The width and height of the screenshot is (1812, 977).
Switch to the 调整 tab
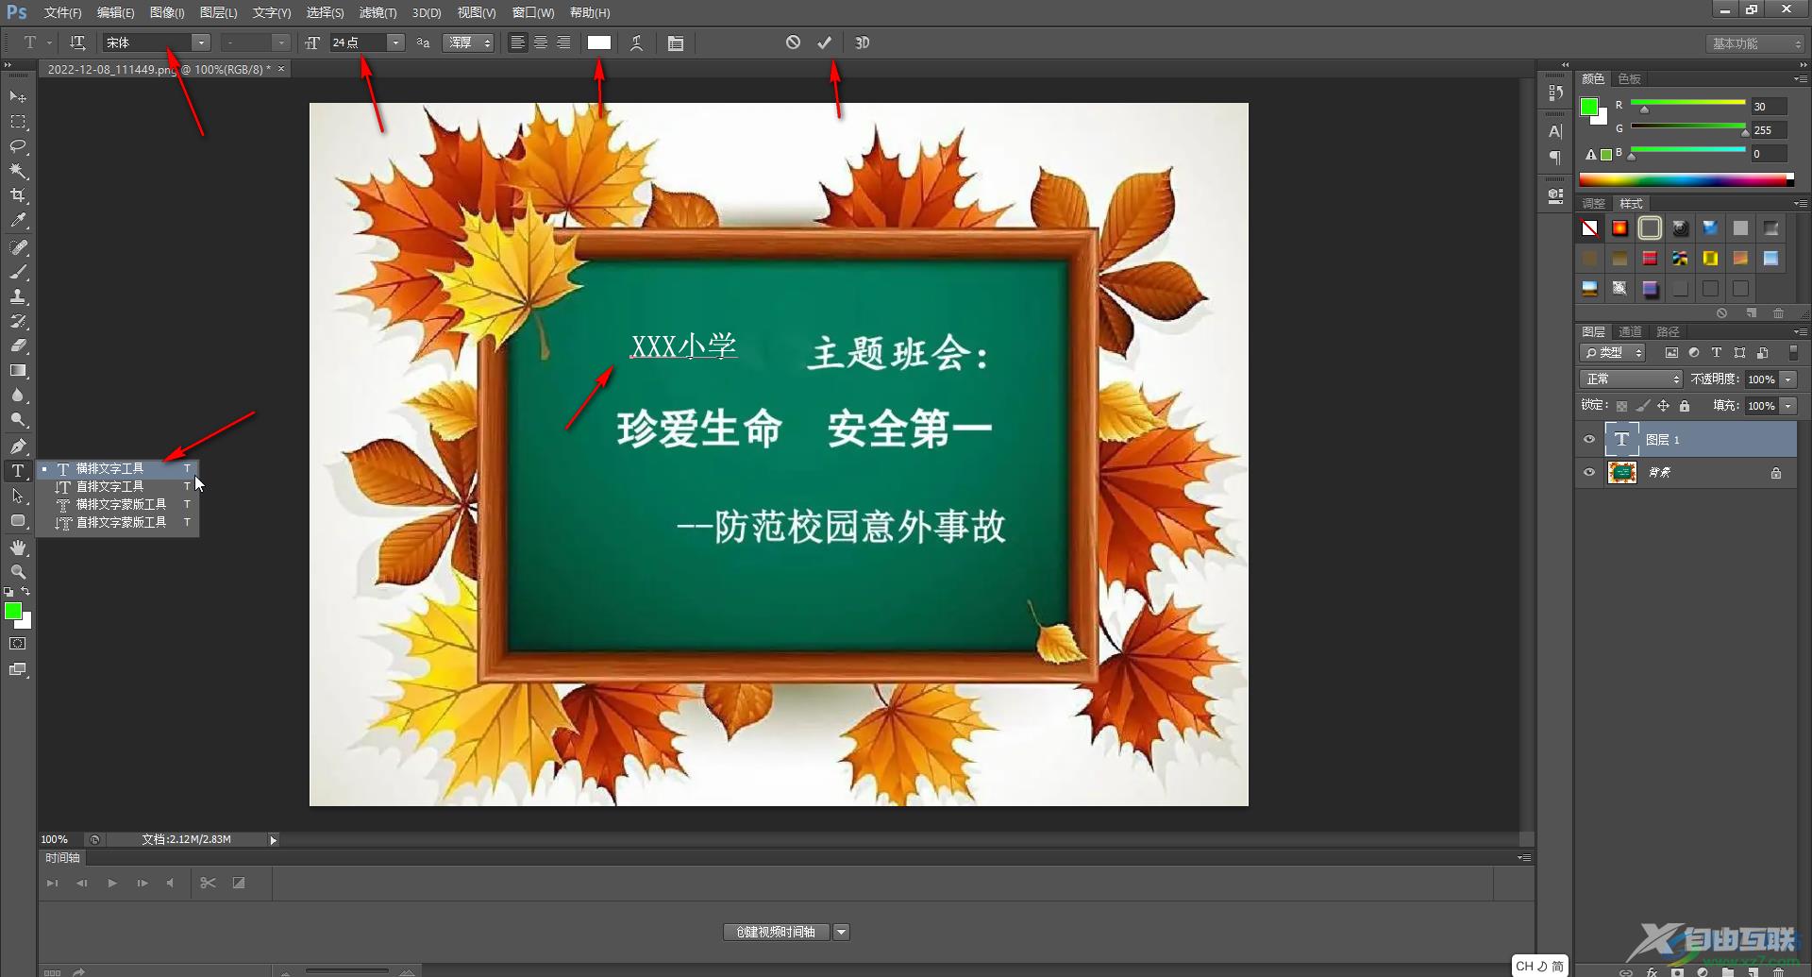tap(1593, 203)
